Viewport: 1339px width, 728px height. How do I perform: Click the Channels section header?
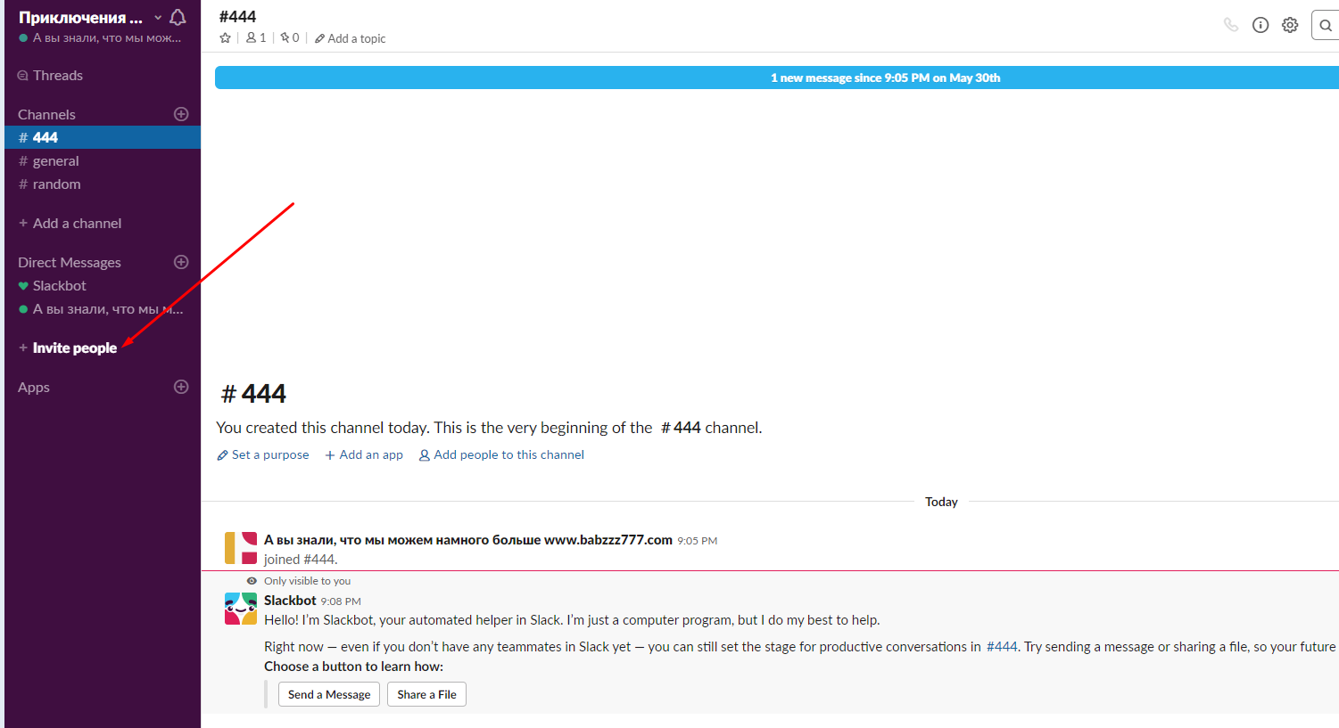point(46,115)
